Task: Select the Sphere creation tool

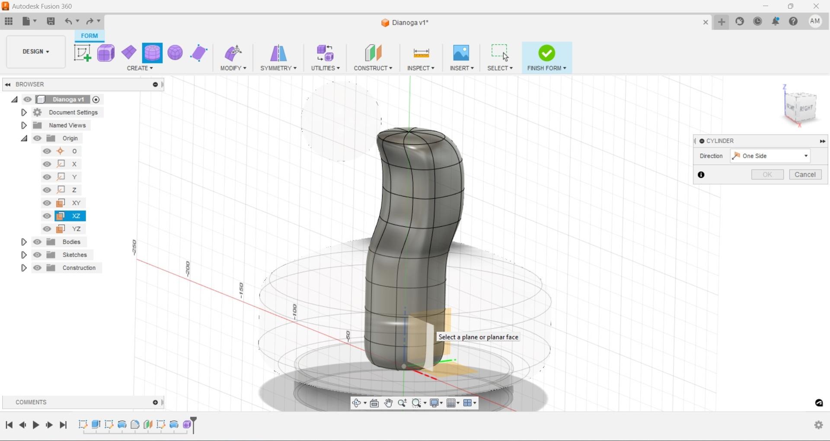Action: tap(175, 53)
